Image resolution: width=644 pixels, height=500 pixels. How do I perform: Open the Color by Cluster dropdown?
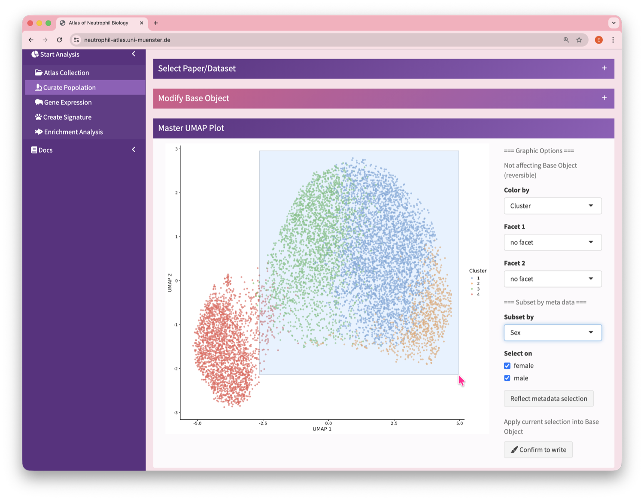click(x=552, y=206)
